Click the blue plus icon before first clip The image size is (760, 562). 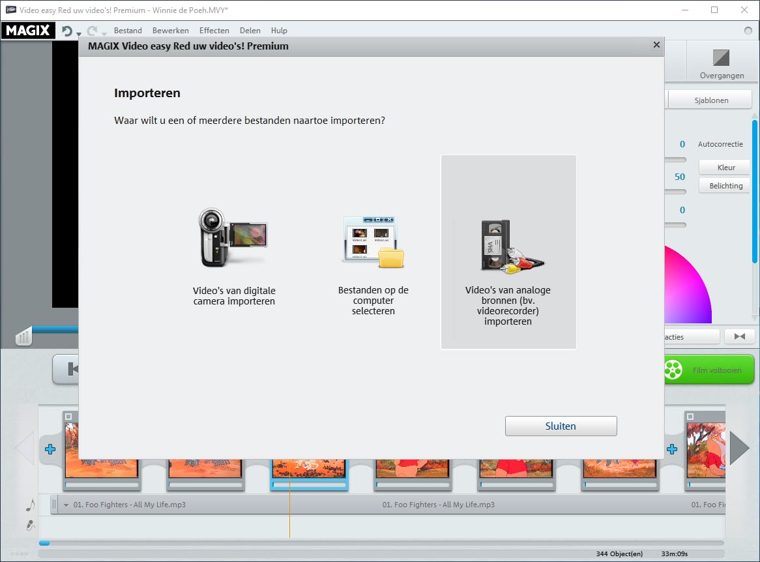(x=50, y=449)
